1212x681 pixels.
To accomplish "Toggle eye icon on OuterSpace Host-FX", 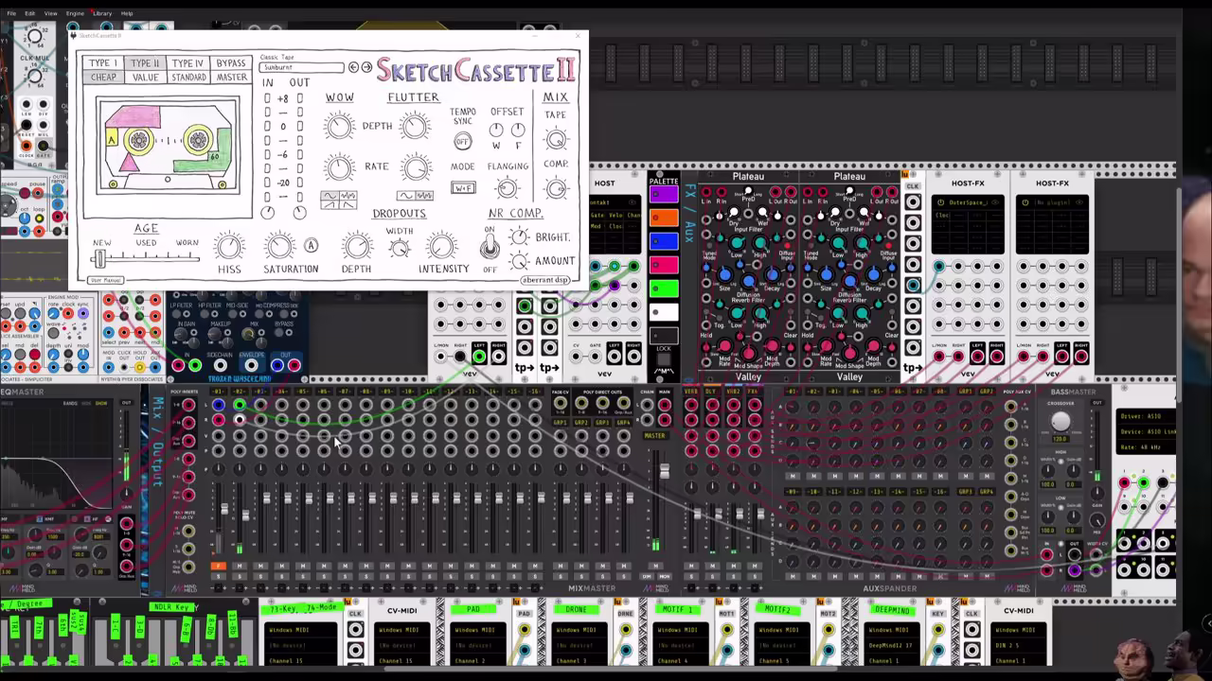I will point(995,201).
